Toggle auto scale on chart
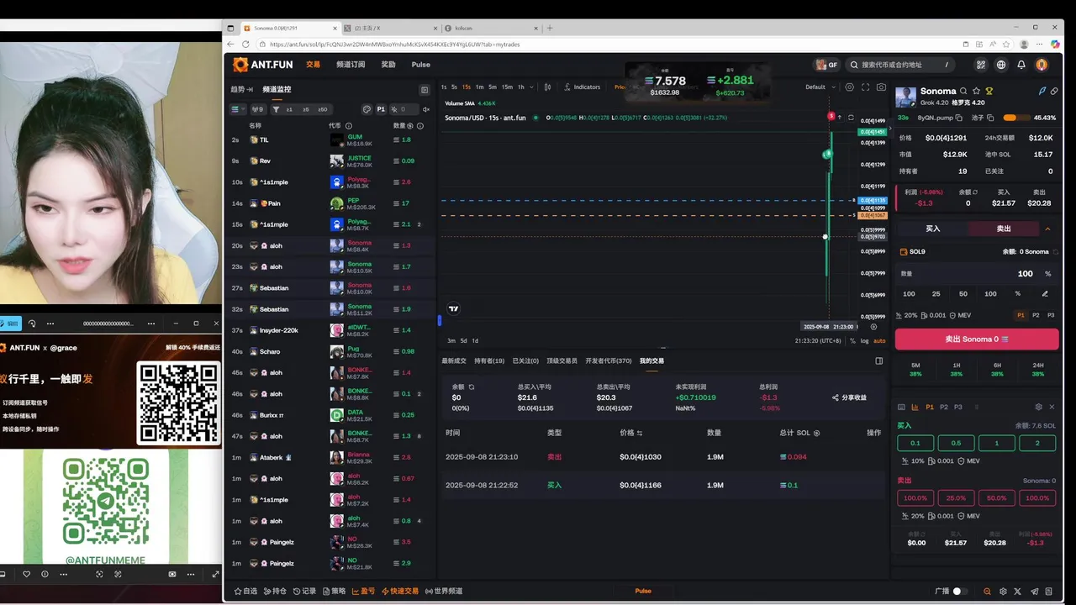The image size is (1076, 605). tap(879, 340)
